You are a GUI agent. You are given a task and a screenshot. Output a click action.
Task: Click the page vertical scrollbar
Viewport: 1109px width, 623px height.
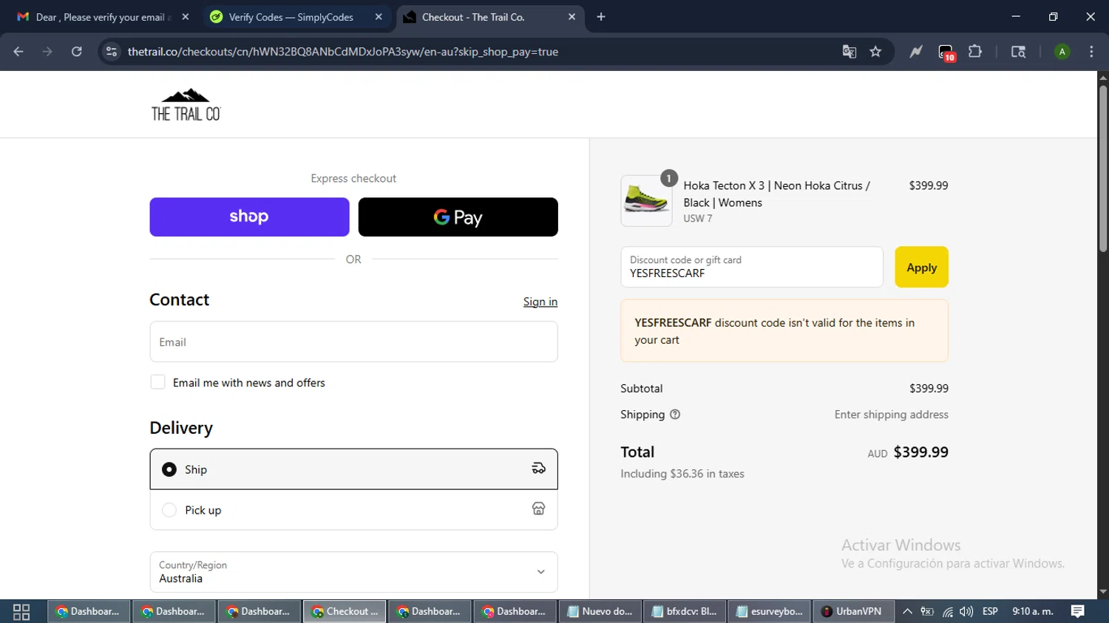(x=1103, y=168)
